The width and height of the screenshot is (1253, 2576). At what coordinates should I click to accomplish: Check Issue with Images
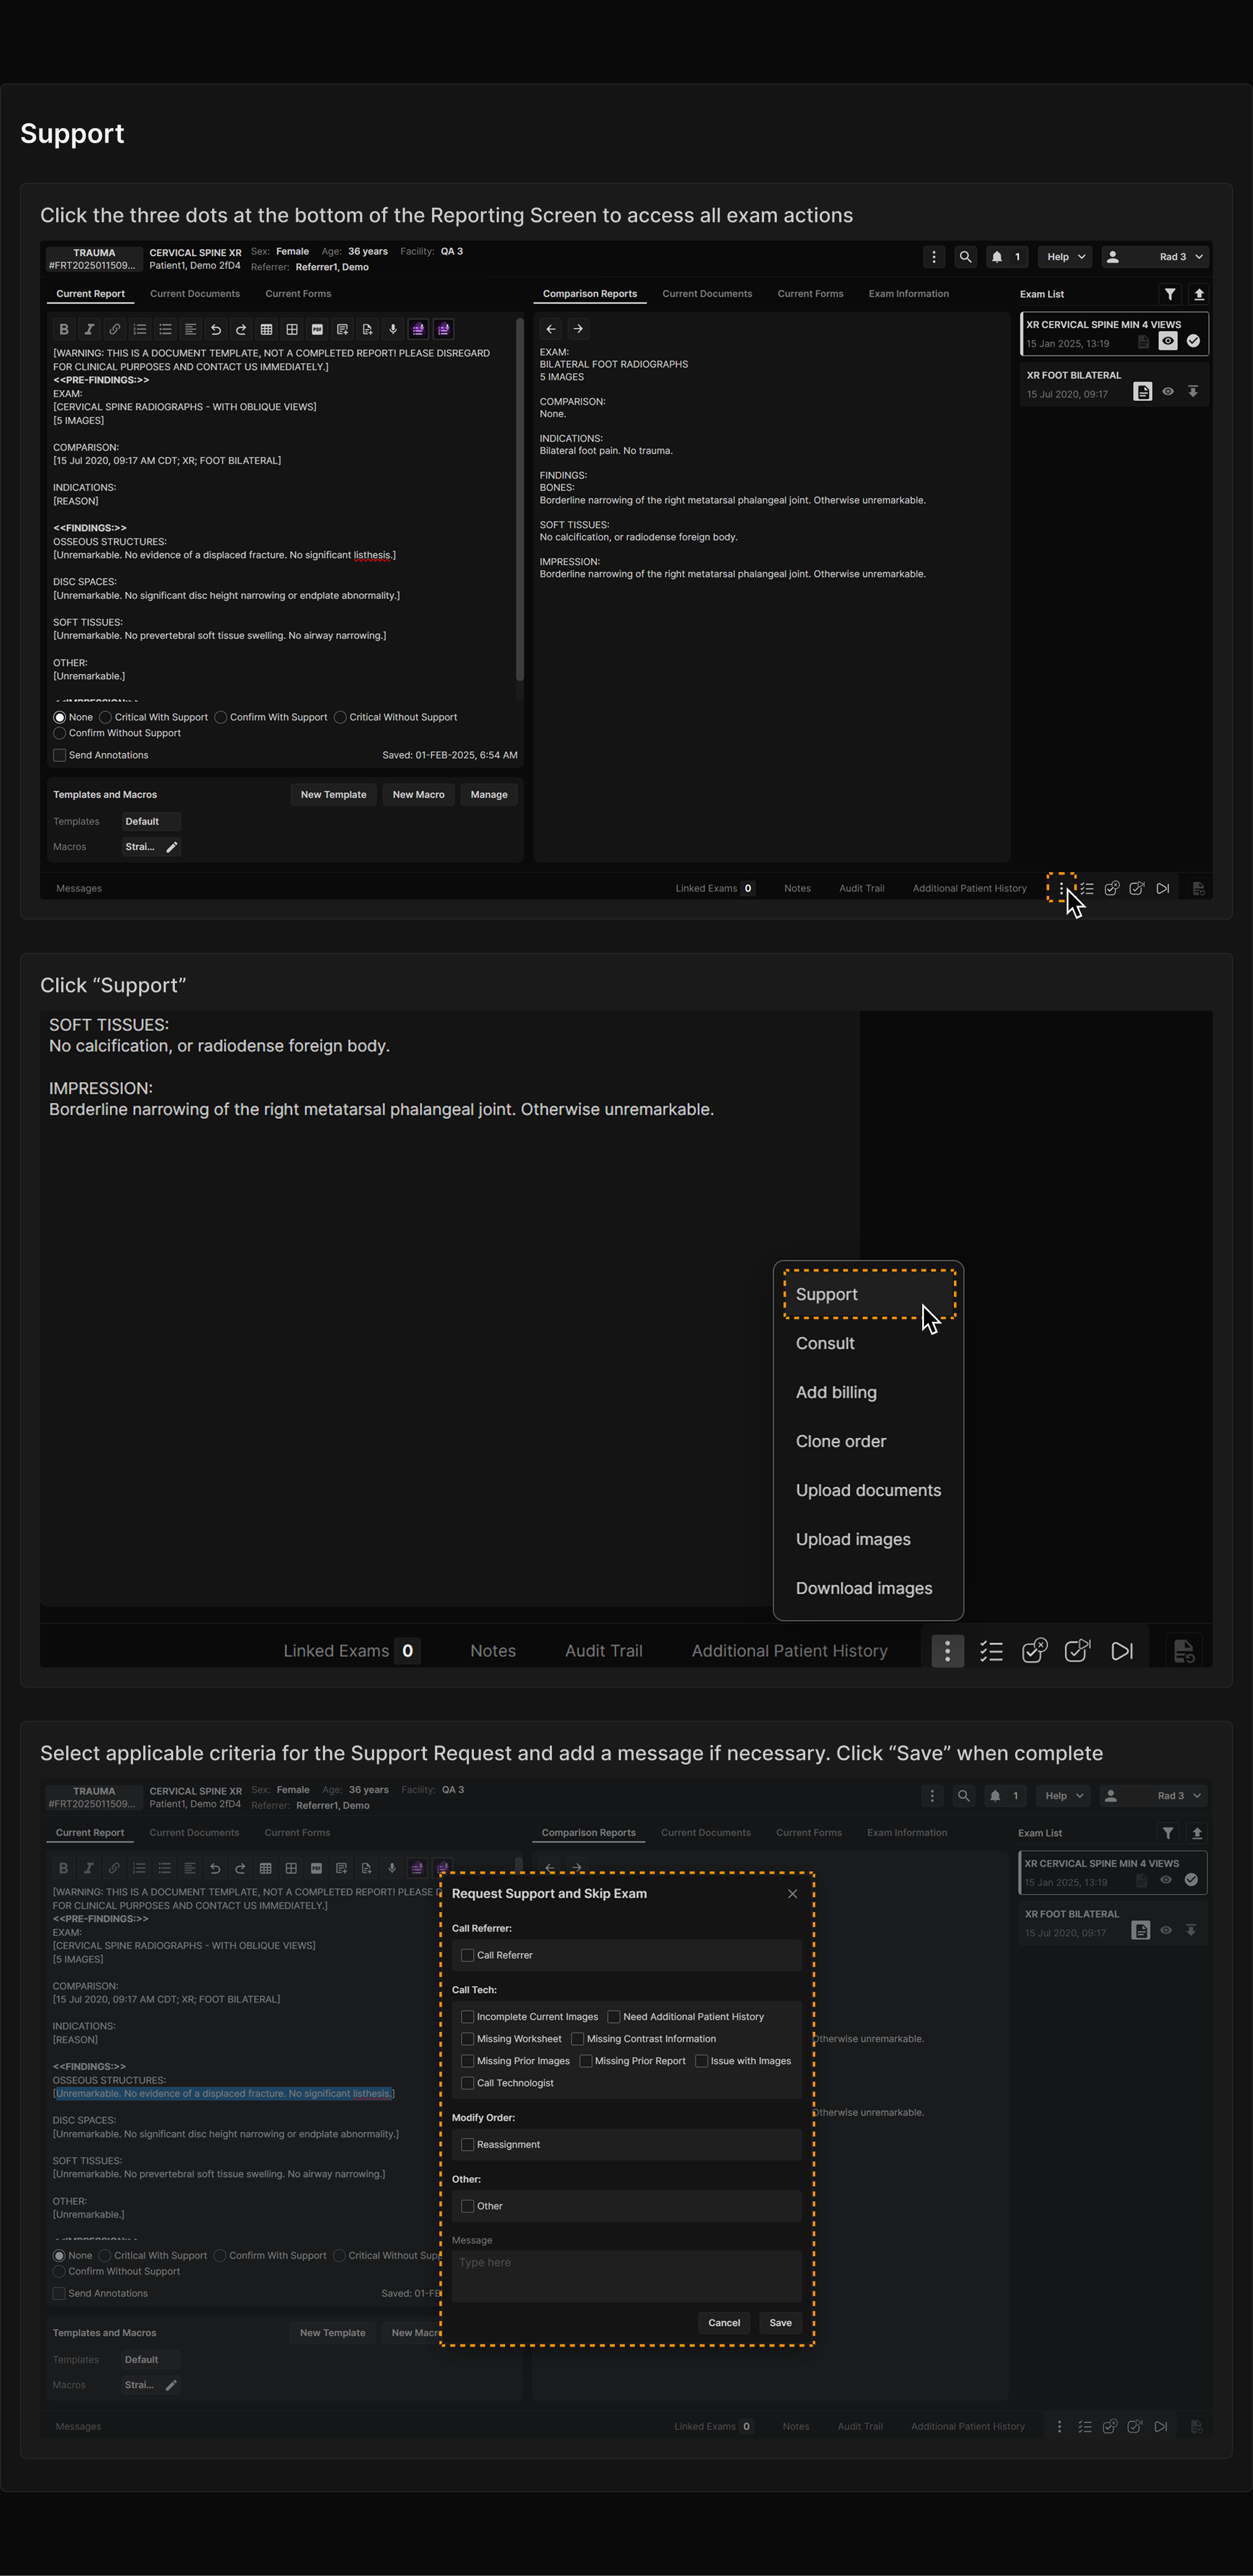701,2061
